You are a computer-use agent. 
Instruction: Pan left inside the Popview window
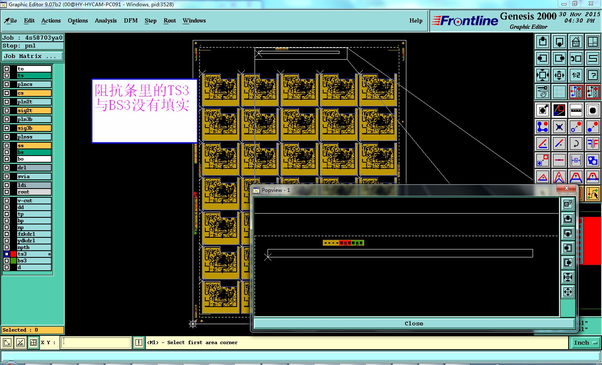point(568,248)
